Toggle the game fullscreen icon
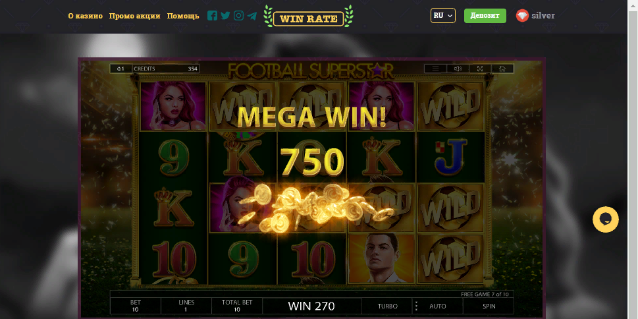This screenshot has height=319, width=638. 480,69
